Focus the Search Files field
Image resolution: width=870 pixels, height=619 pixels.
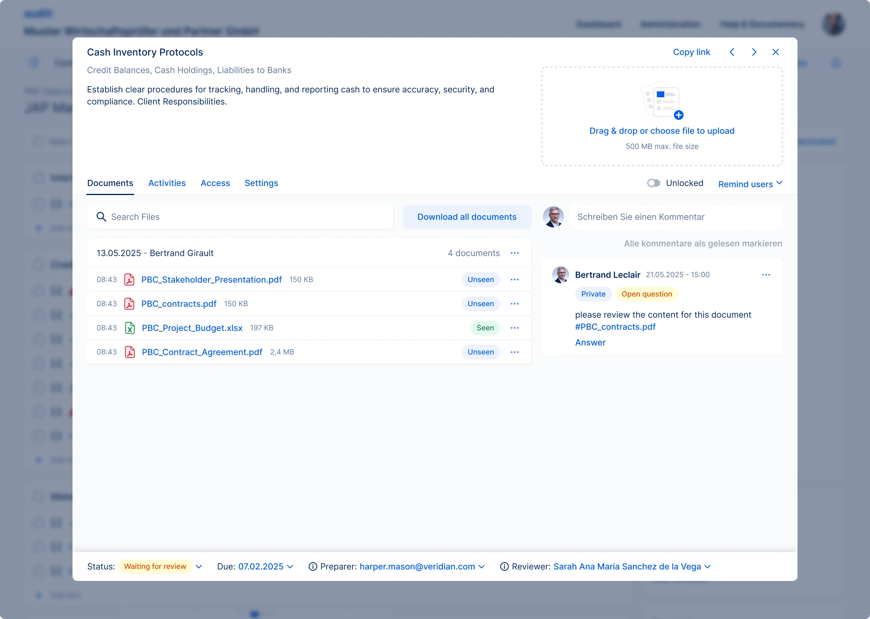[x=240, y=217]
